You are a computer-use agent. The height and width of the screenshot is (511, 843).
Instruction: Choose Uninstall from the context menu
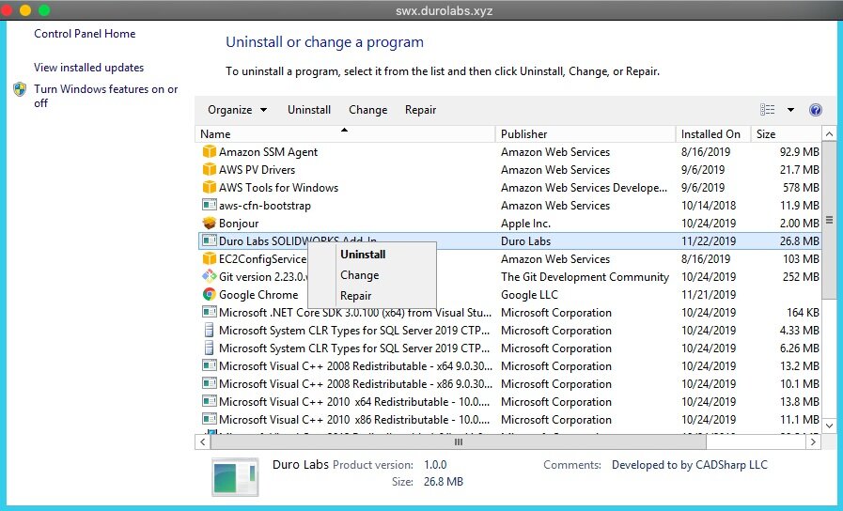[x=363, y=255]
